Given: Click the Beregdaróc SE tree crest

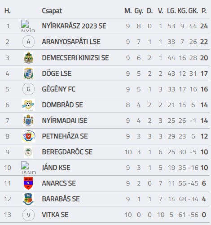Looking at the screenshot, I should pos(28,152).
